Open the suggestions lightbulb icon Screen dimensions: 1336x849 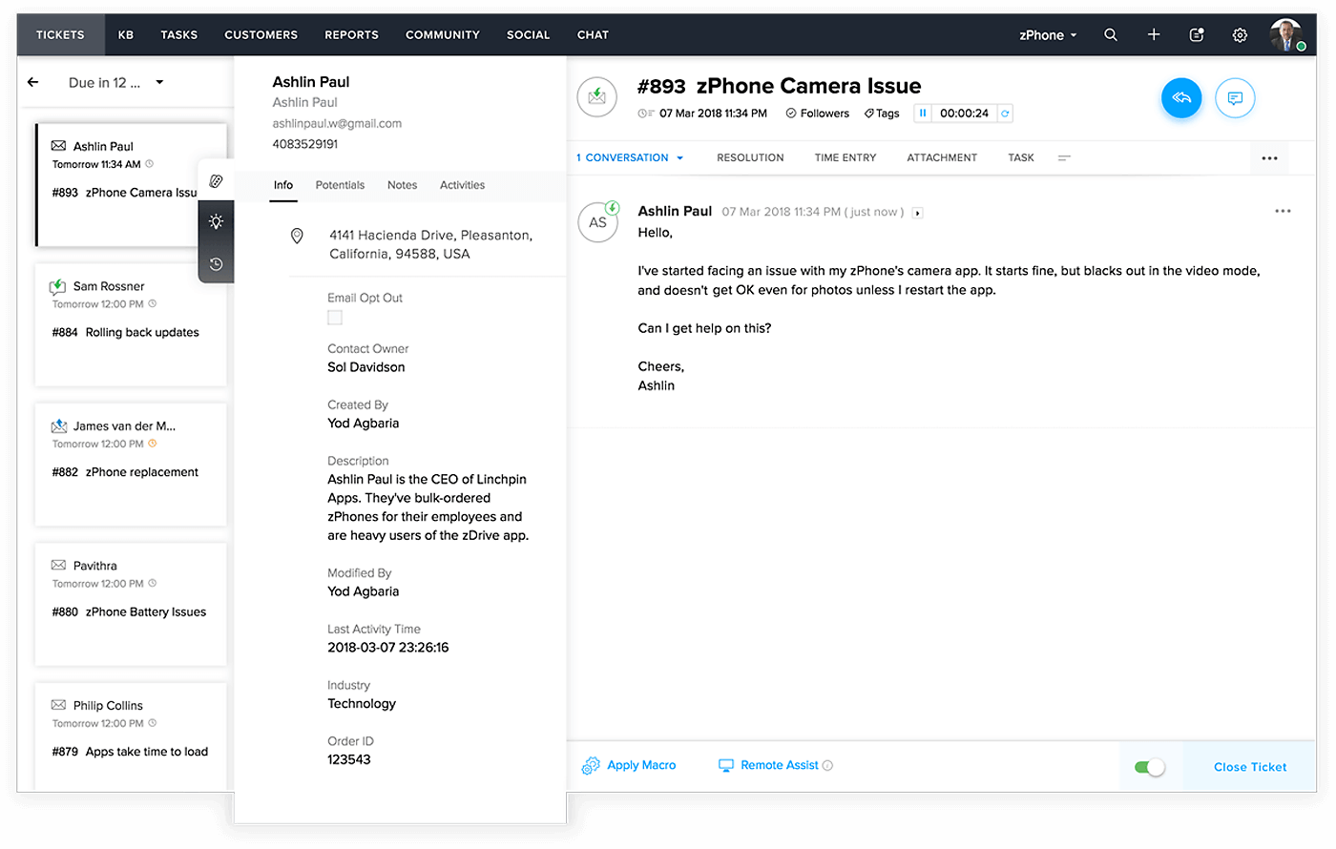click(216, 221)
